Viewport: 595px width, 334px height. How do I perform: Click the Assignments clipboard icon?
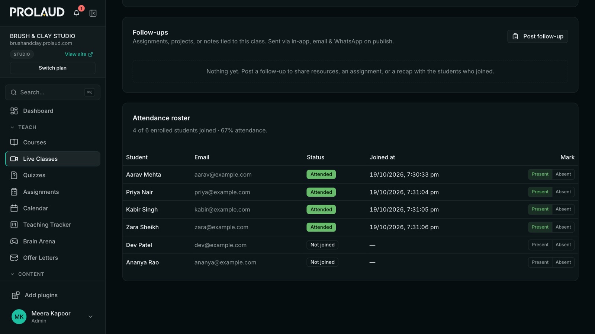coord(14,192)
